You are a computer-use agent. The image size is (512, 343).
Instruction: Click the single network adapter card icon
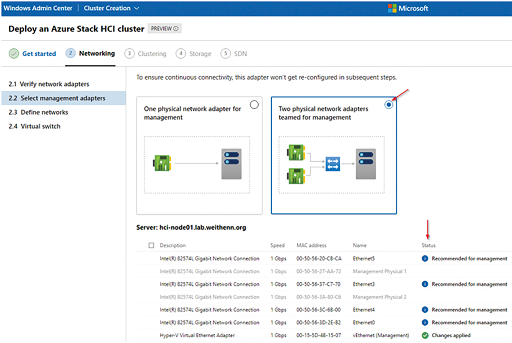(162, 163)
